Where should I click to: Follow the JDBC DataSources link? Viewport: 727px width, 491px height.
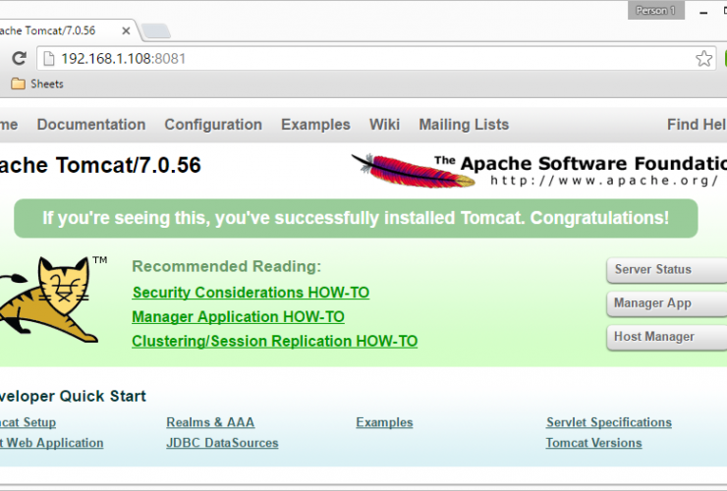(222, 443)
